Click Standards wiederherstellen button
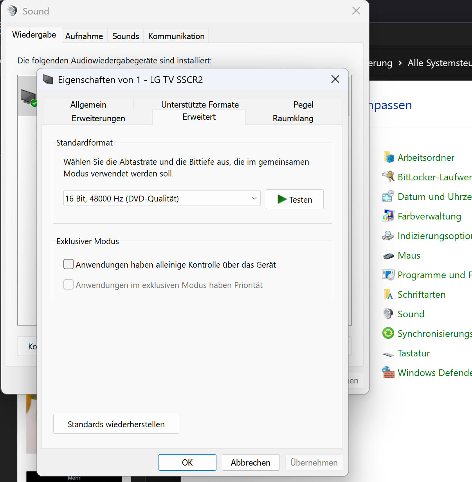 (x=116, y=424)
